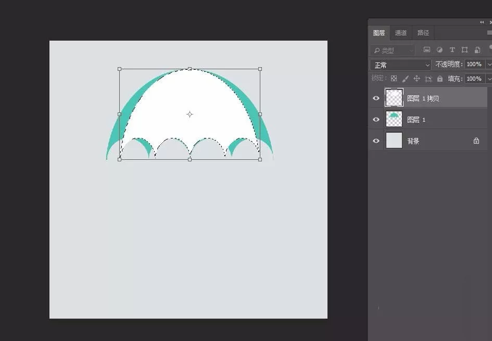Click the 填充 fill value field
The image size is (492, 341).
click(474, 79)
